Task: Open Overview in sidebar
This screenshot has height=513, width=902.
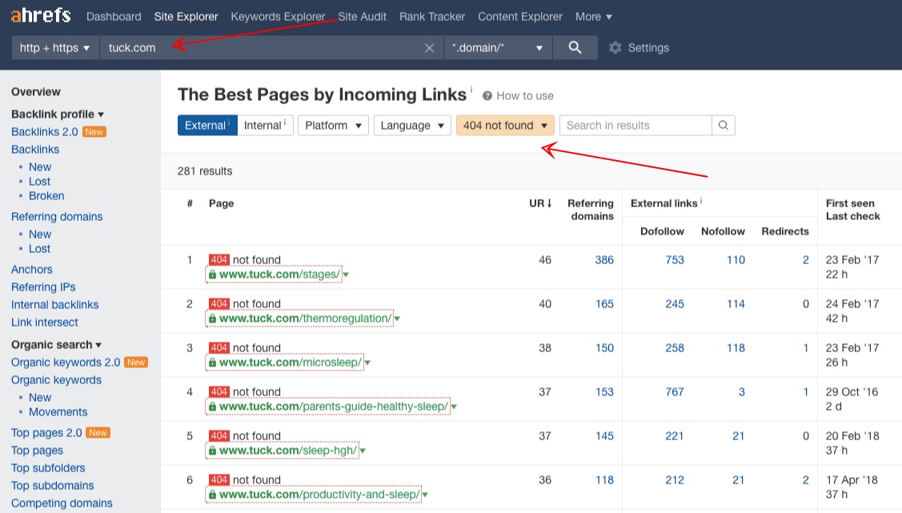Action: 36,91
